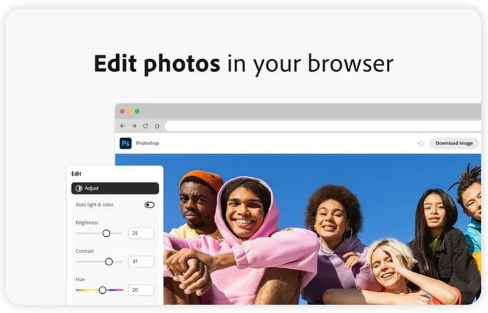Click the browser back arrow
Viewport: 488px width, 313px height.
pyautogui.click(x=123, y=126)
